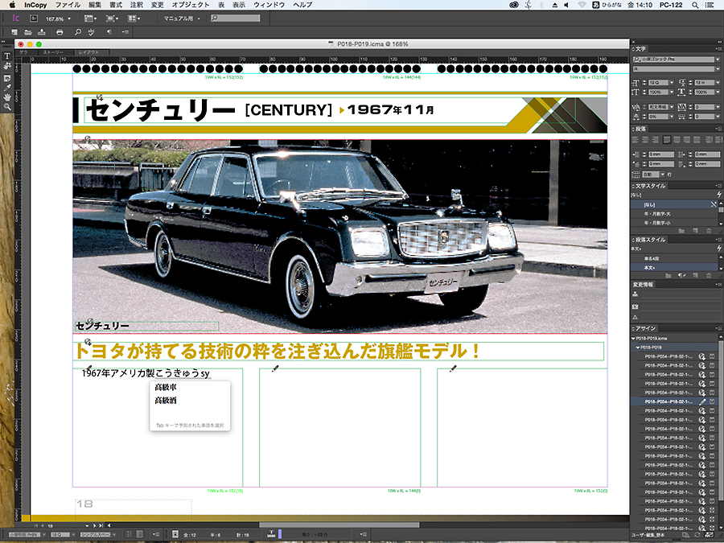
Task: Toggle hidden characters pilcrow icon
Action: click(109, 32)
